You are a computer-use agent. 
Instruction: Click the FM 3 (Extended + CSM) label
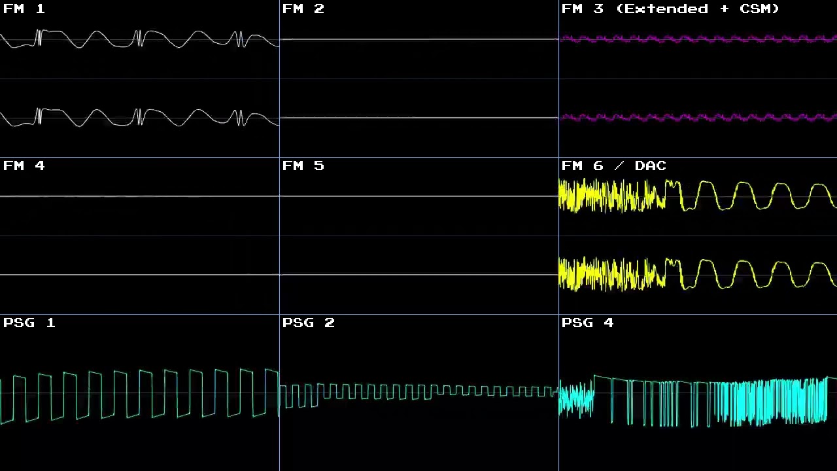(670, 9)
